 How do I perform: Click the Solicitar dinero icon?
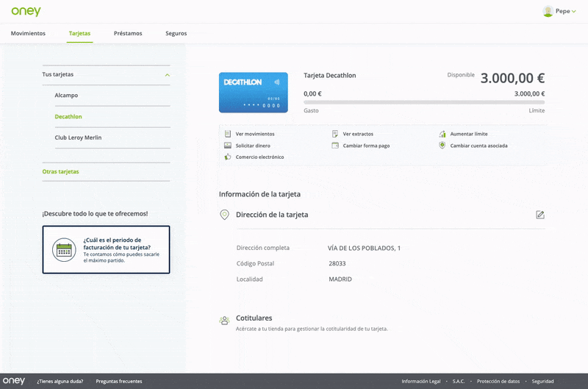click(228, 146)
